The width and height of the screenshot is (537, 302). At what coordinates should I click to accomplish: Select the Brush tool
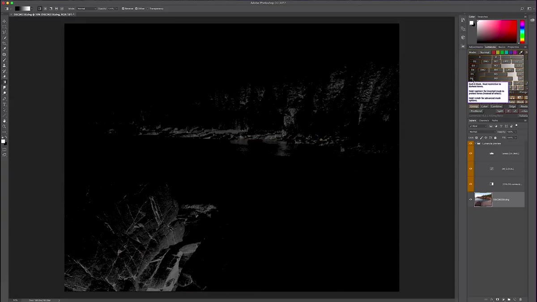click(x=4, y=60)
